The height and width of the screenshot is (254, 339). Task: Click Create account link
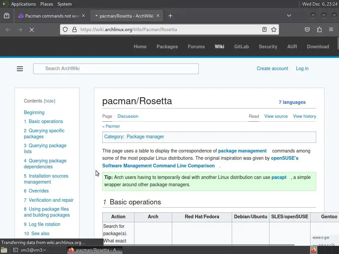click(272, 68)
